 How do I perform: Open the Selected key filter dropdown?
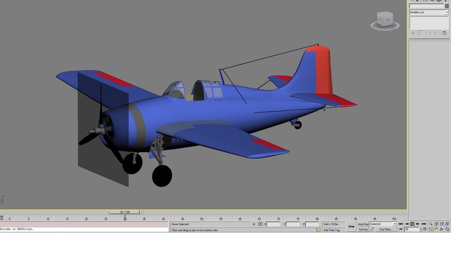[383, 224]
